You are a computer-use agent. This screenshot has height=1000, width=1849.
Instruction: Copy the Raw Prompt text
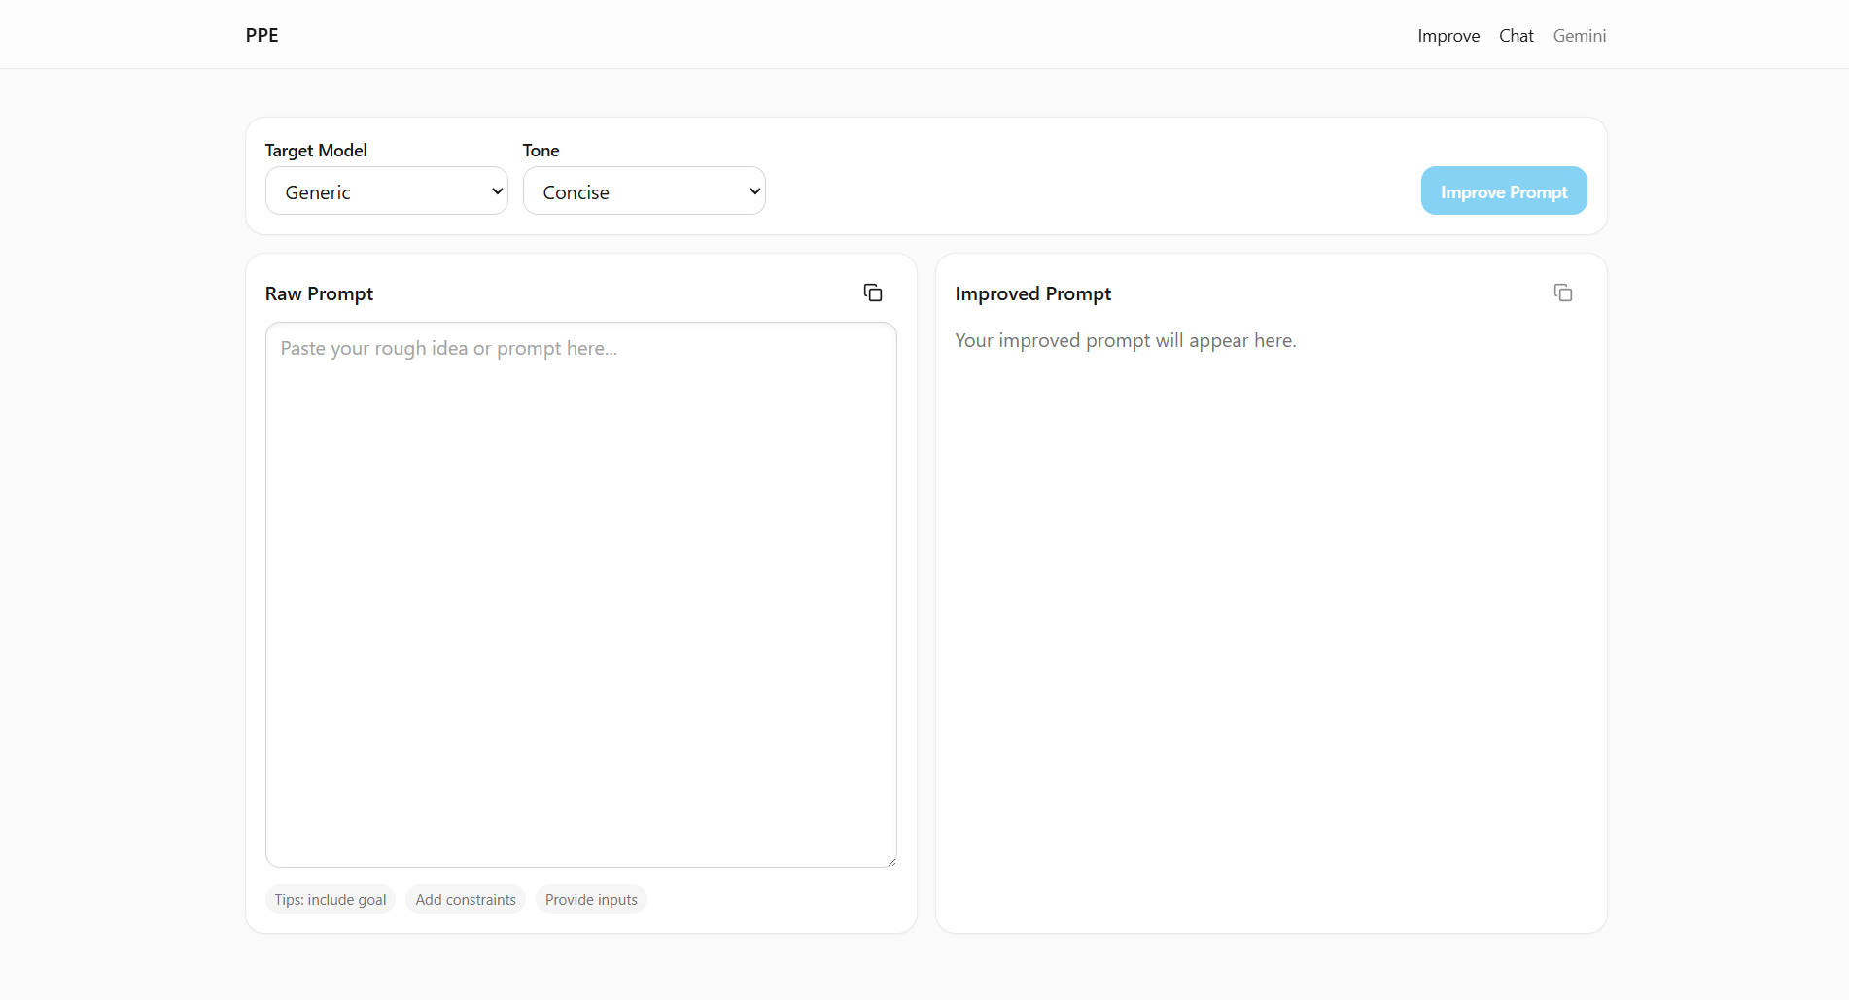pos(873,293)
